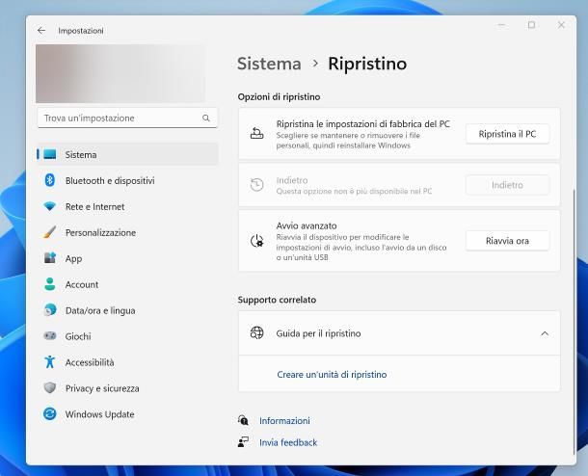Click the Bluetooth icon in sidebar
Image resolution: width=588 pixels, height=476 pixels.
(49, 180)
